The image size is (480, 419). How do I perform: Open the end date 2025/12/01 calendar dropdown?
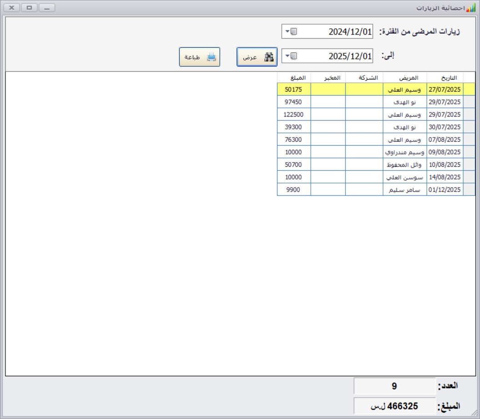tap(291, 56)
